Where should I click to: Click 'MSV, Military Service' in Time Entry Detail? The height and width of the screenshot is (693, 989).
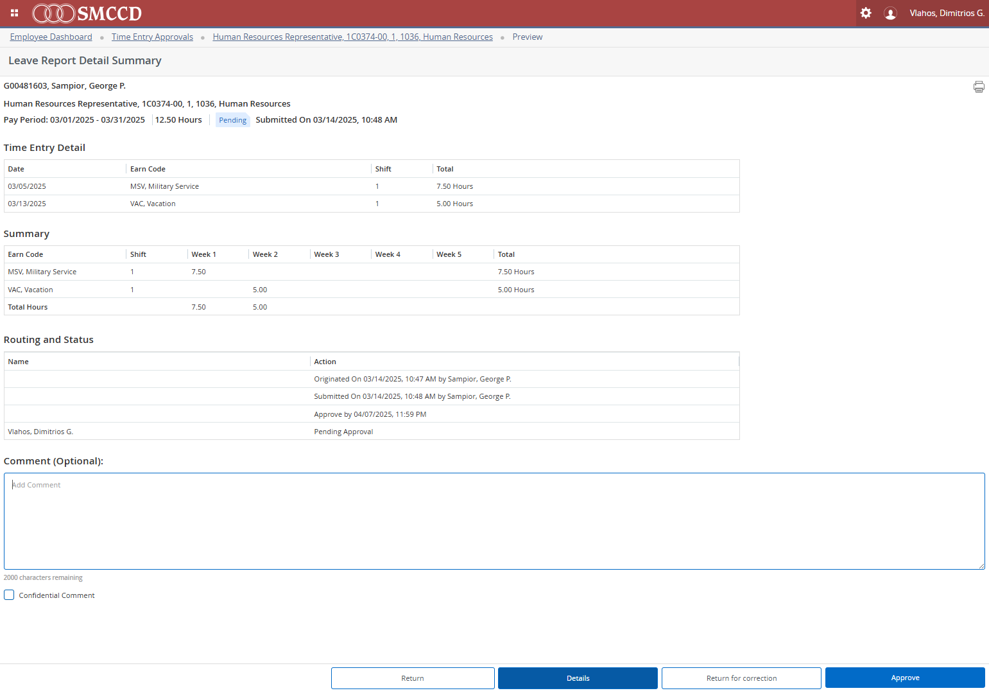164,186
